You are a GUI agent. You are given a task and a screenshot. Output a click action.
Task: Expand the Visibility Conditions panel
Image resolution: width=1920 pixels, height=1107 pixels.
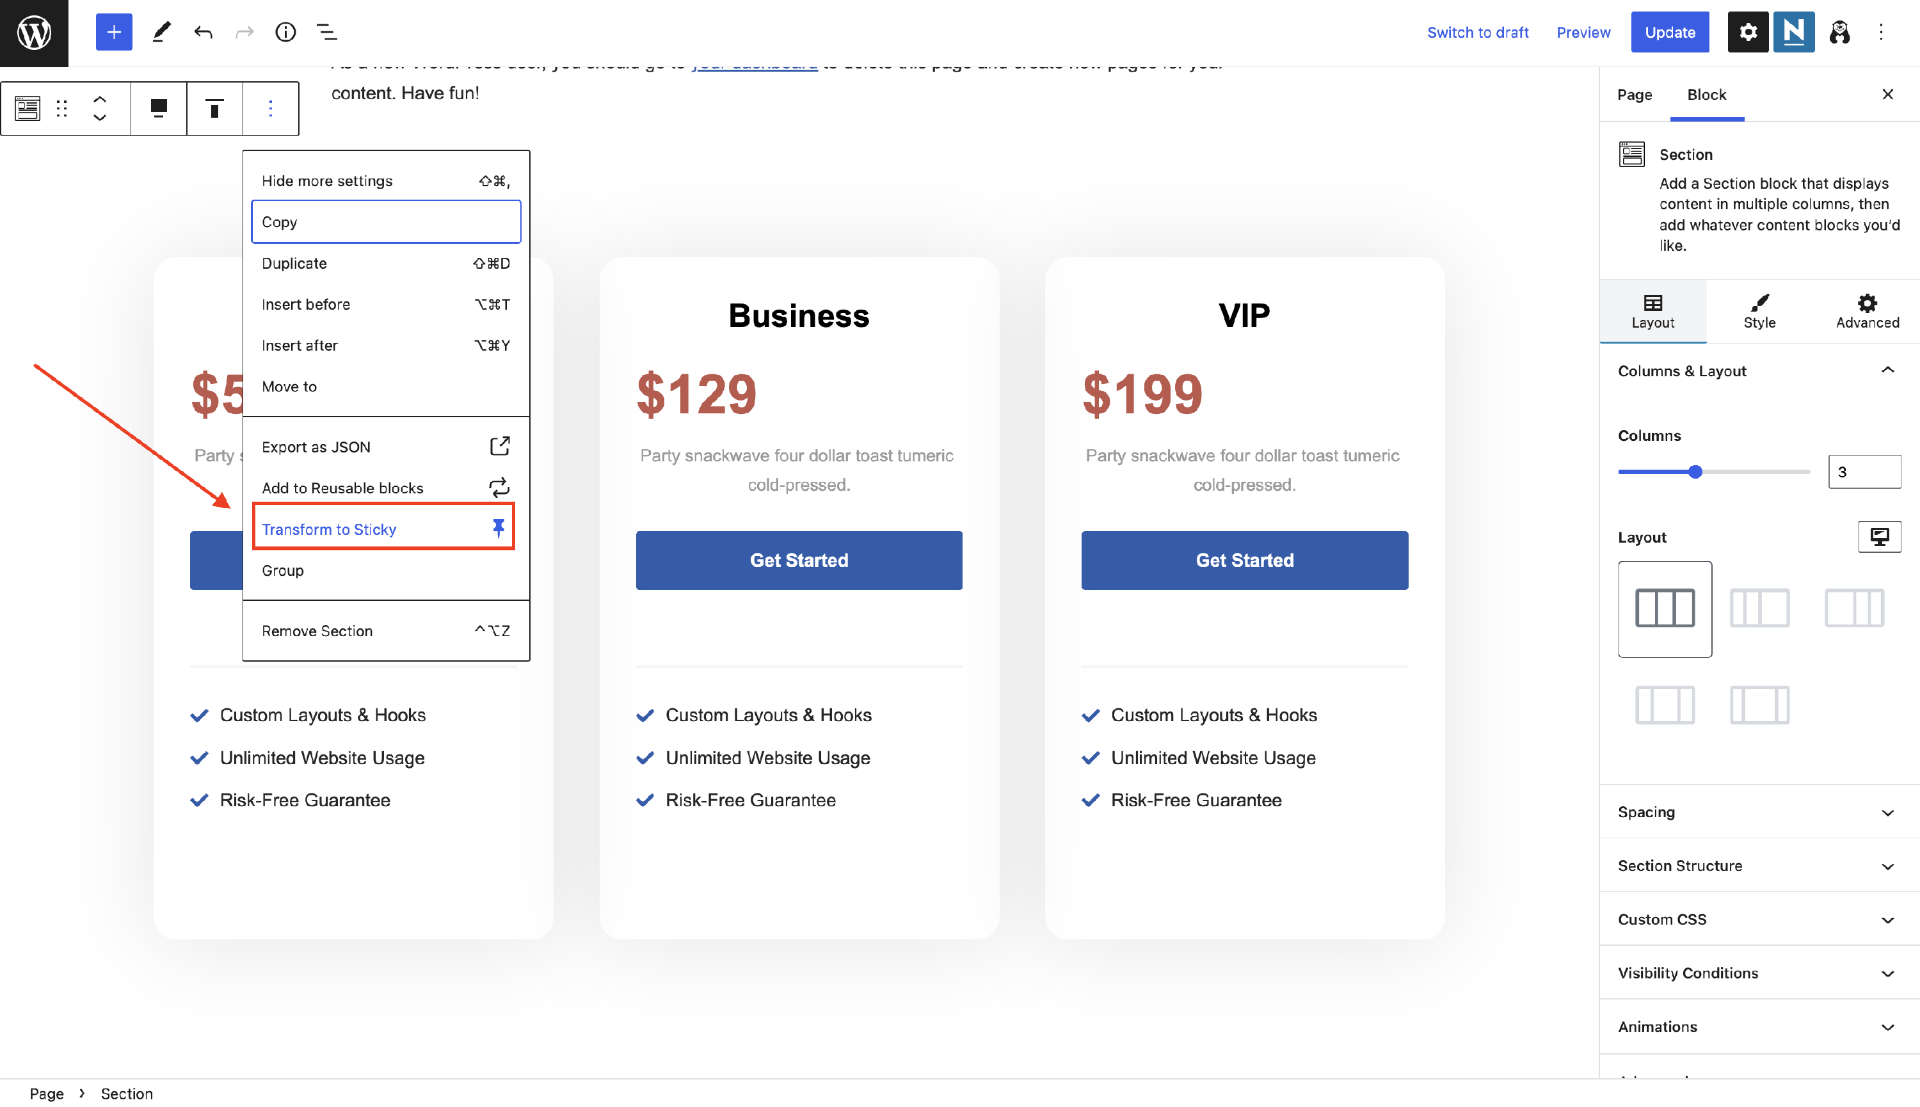point(1757,973)
